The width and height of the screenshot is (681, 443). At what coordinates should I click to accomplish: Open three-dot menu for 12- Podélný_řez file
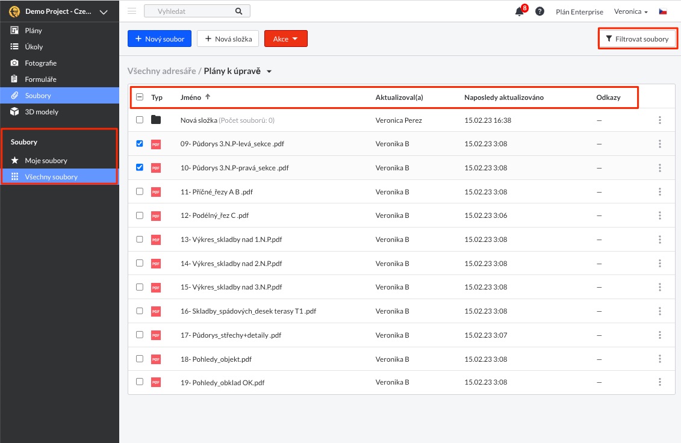(x=660, y=215)
